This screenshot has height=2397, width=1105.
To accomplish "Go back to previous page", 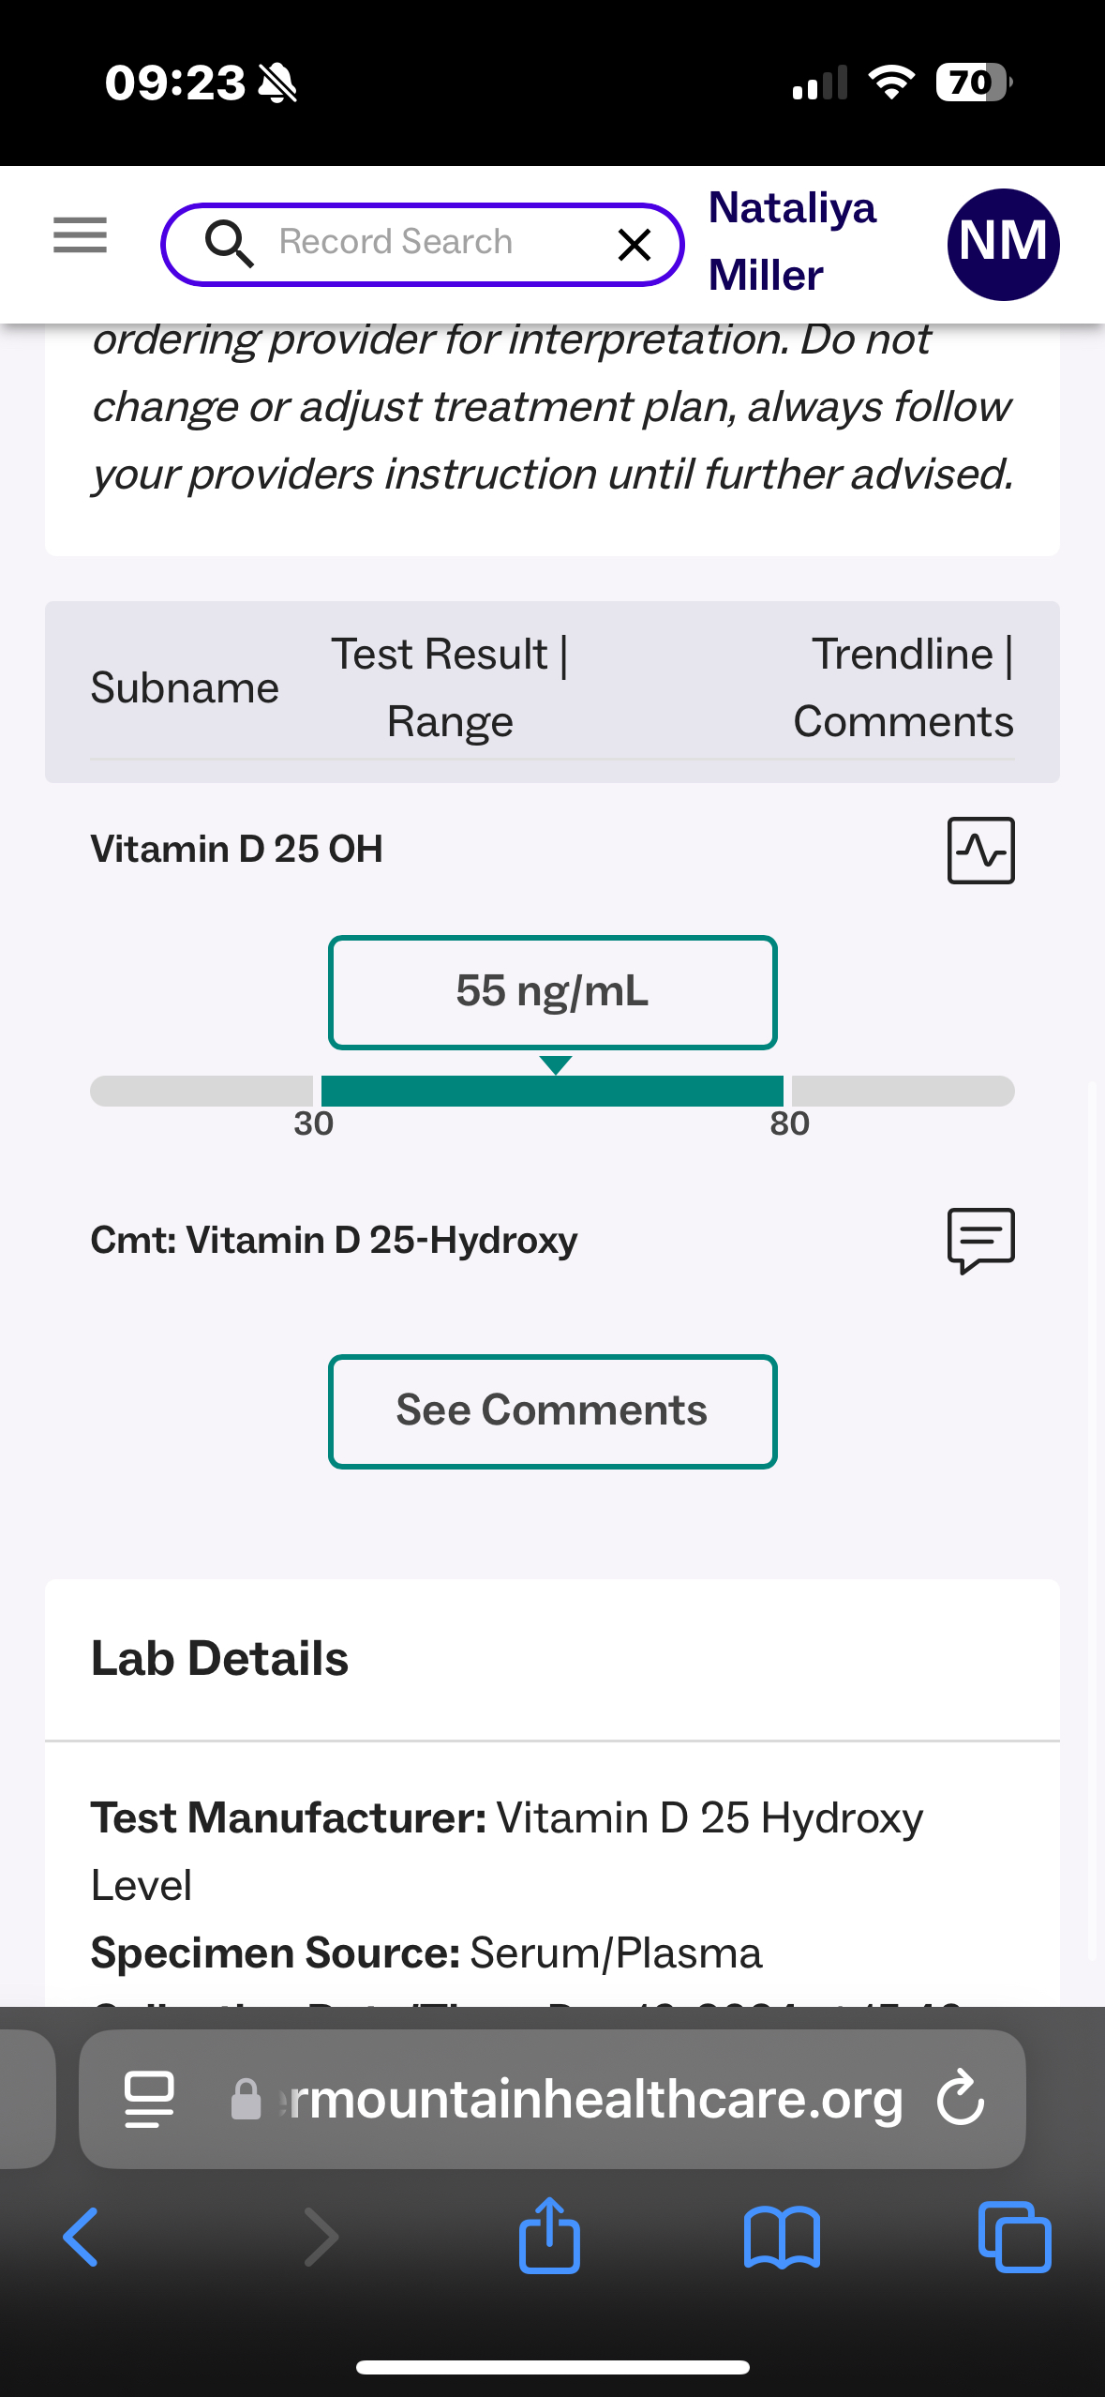I will [81, 2238].
